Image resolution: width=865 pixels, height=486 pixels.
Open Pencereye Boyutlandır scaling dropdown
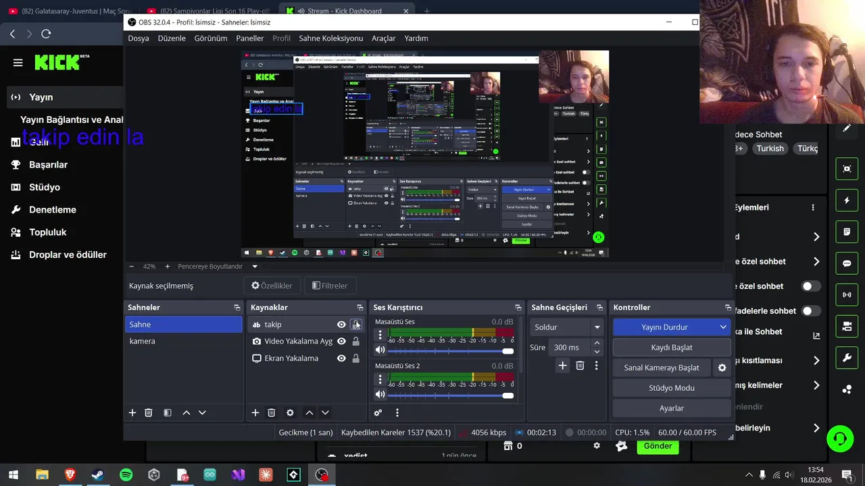(x=255, y=267)
